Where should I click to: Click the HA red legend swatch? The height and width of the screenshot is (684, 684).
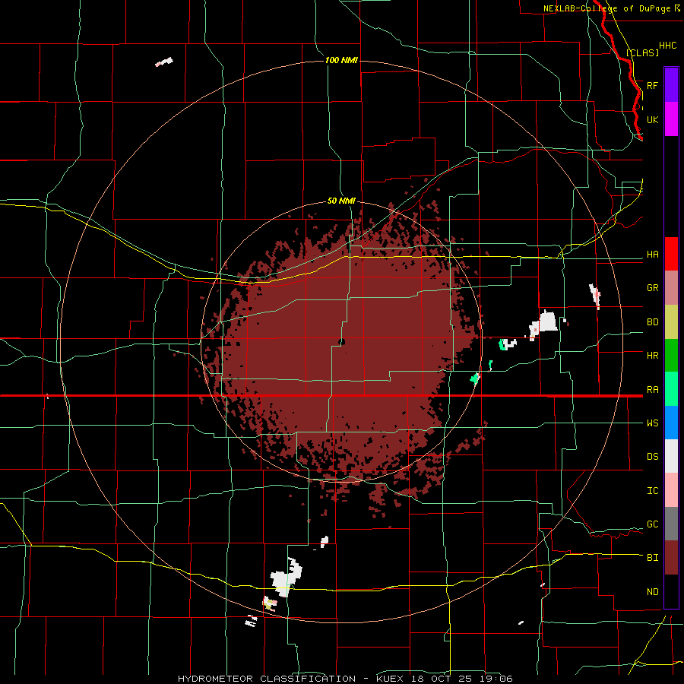click(x=671, y=254)
